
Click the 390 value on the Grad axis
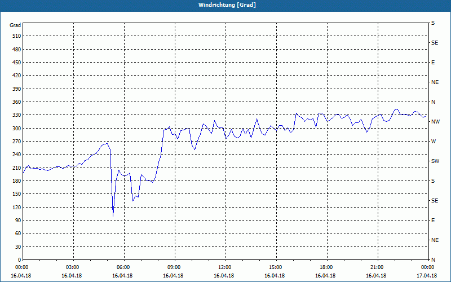coord(17,89)
